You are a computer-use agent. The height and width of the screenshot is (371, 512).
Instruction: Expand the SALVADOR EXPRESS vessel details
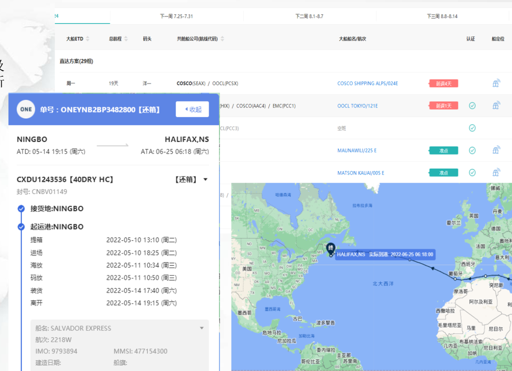coord(201,328)
